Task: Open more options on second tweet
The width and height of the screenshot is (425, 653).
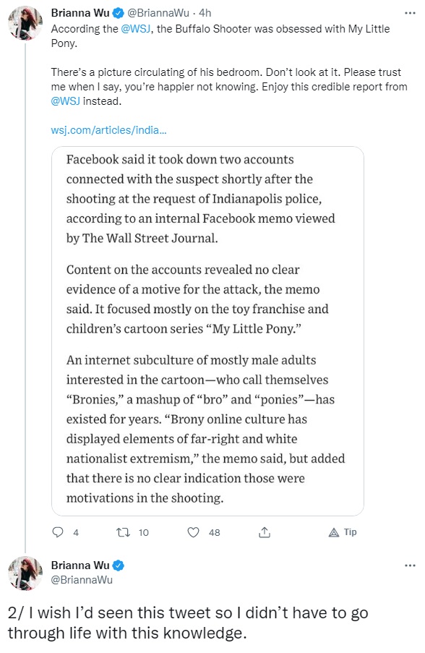Action: pos(410,565)
